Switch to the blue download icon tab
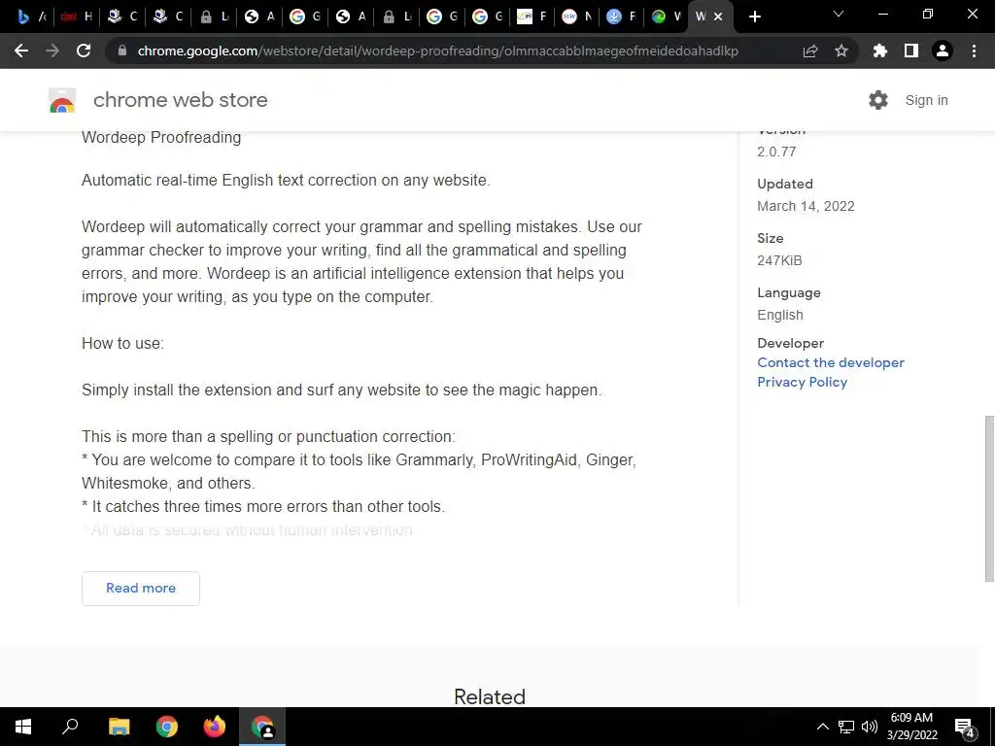 point(622,17)
